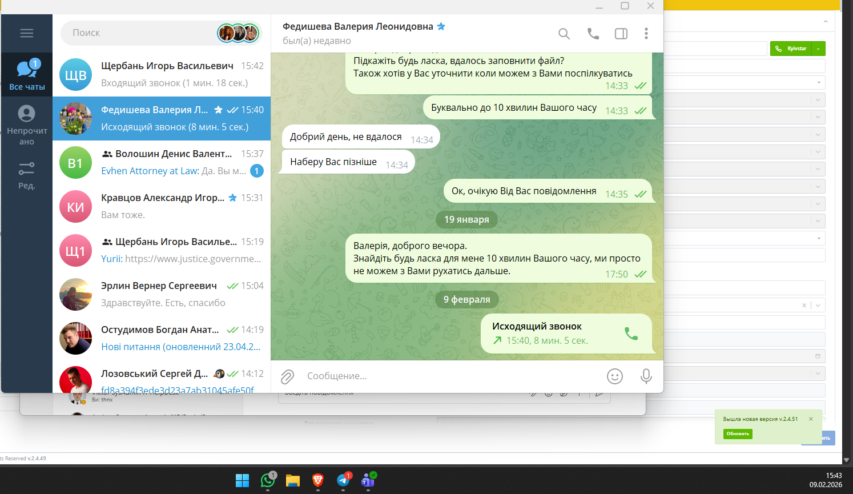Open the Кравцов Александр Игор... chat

point(162,206)
